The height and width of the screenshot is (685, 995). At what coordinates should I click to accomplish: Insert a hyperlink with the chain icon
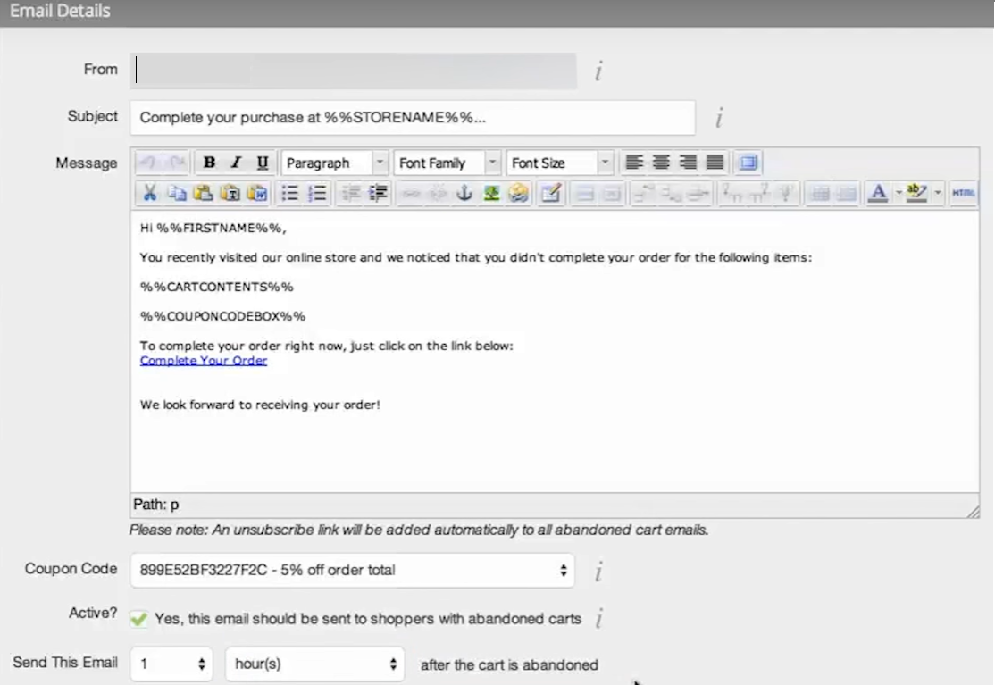coord(411,193)
